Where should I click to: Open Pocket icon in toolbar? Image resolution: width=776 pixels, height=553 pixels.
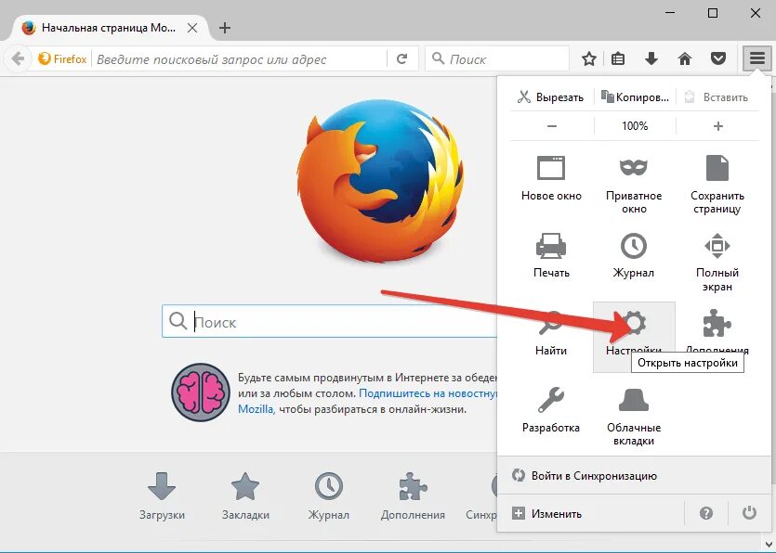click(x=718, y=59)
